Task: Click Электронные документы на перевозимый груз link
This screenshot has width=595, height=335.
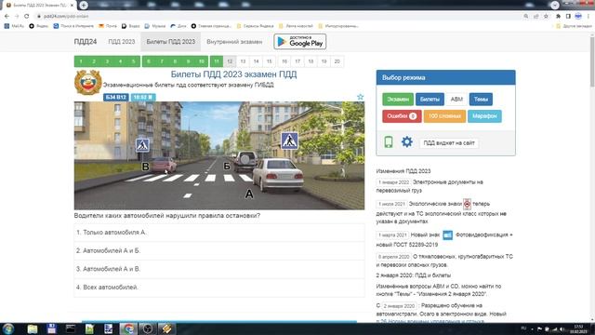Action: tap(430, 186)
